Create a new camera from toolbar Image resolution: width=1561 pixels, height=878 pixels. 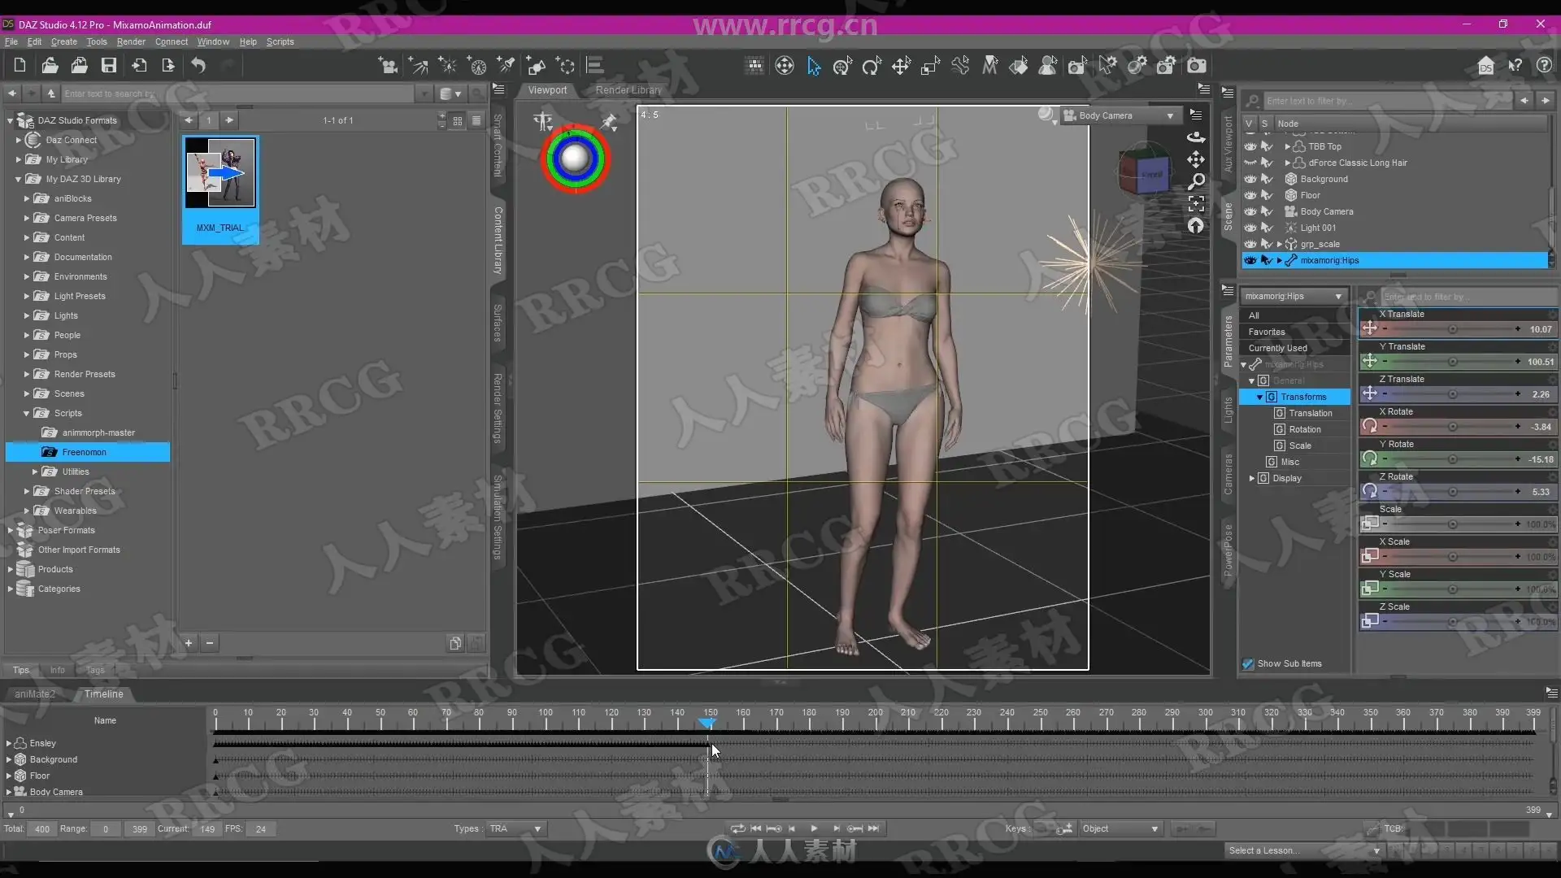tap(388, 66)
